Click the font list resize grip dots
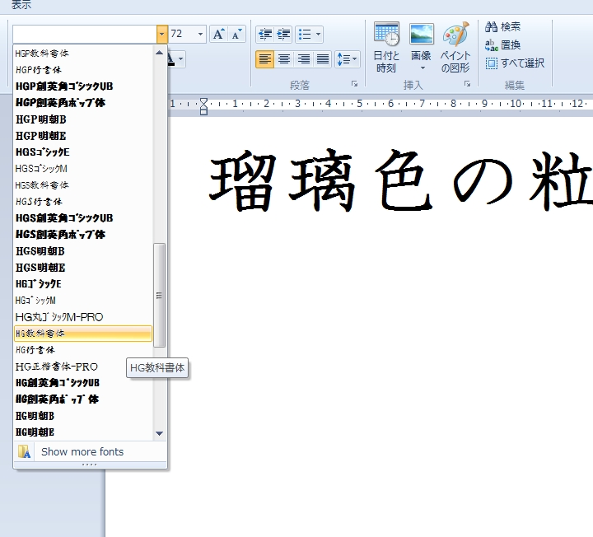593x537 pixels. point(90,465)
